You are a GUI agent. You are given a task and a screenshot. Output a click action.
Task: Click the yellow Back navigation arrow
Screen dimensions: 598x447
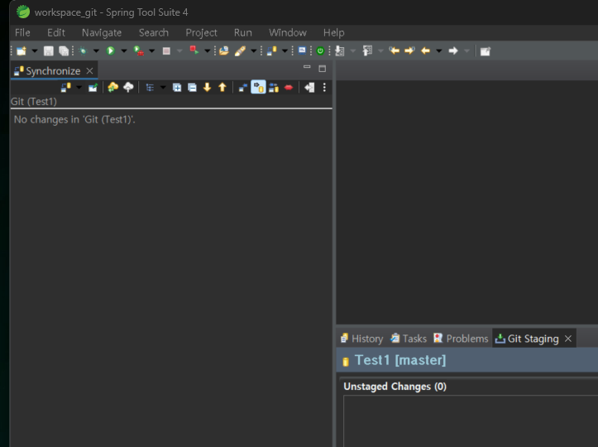click(x=425, y=50)
